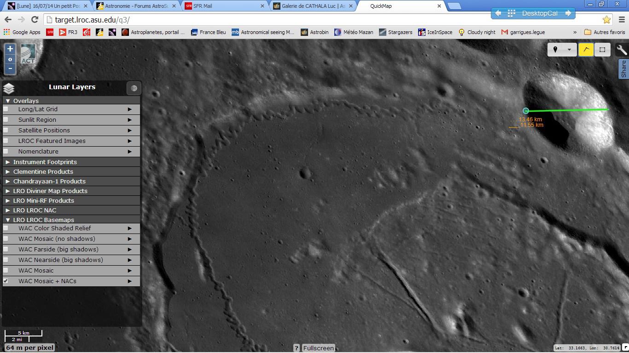Enable the Nomenclature overlay checkbox

pyautogui.click(x=6, y=151)
